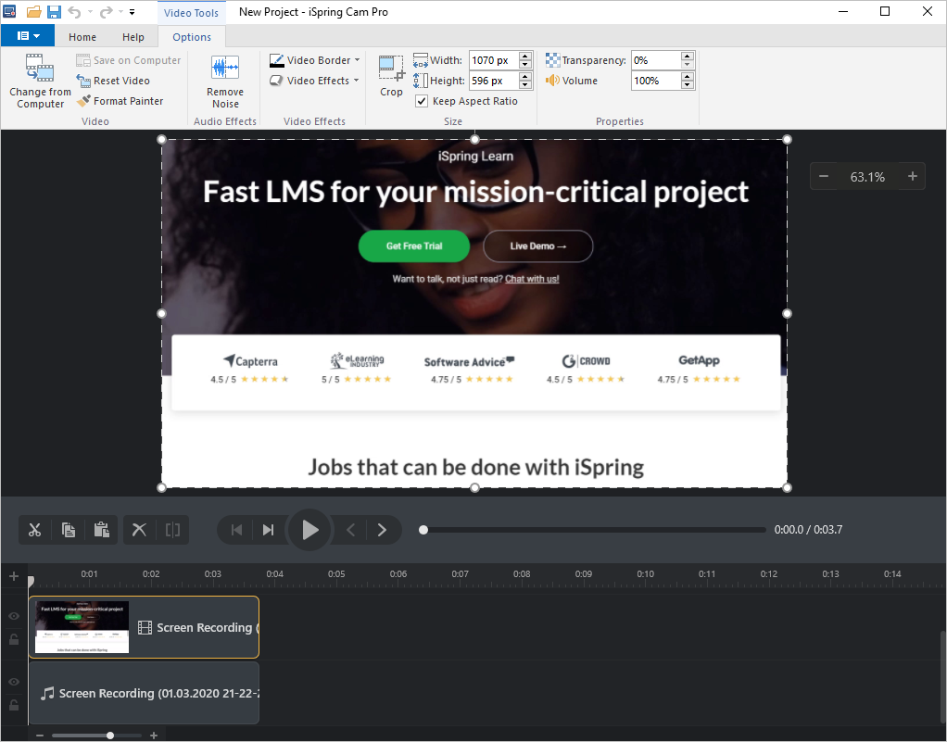This screenshot has height=742, width=947.
Task: Redo the last action
Action: pyautogui.click(x=106, y=11)
